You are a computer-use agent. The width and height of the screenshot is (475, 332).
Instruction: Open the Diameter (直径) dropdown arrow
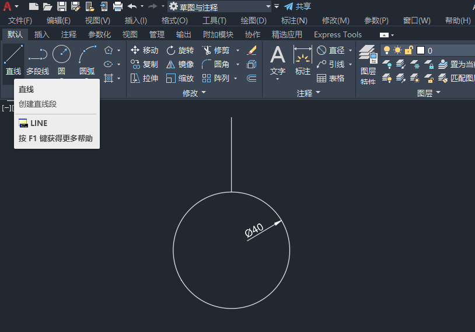(351, 50)
